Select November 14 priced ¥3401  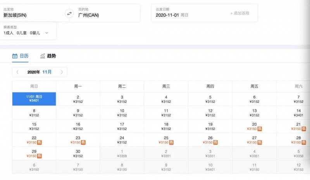[x=293, y=112]
